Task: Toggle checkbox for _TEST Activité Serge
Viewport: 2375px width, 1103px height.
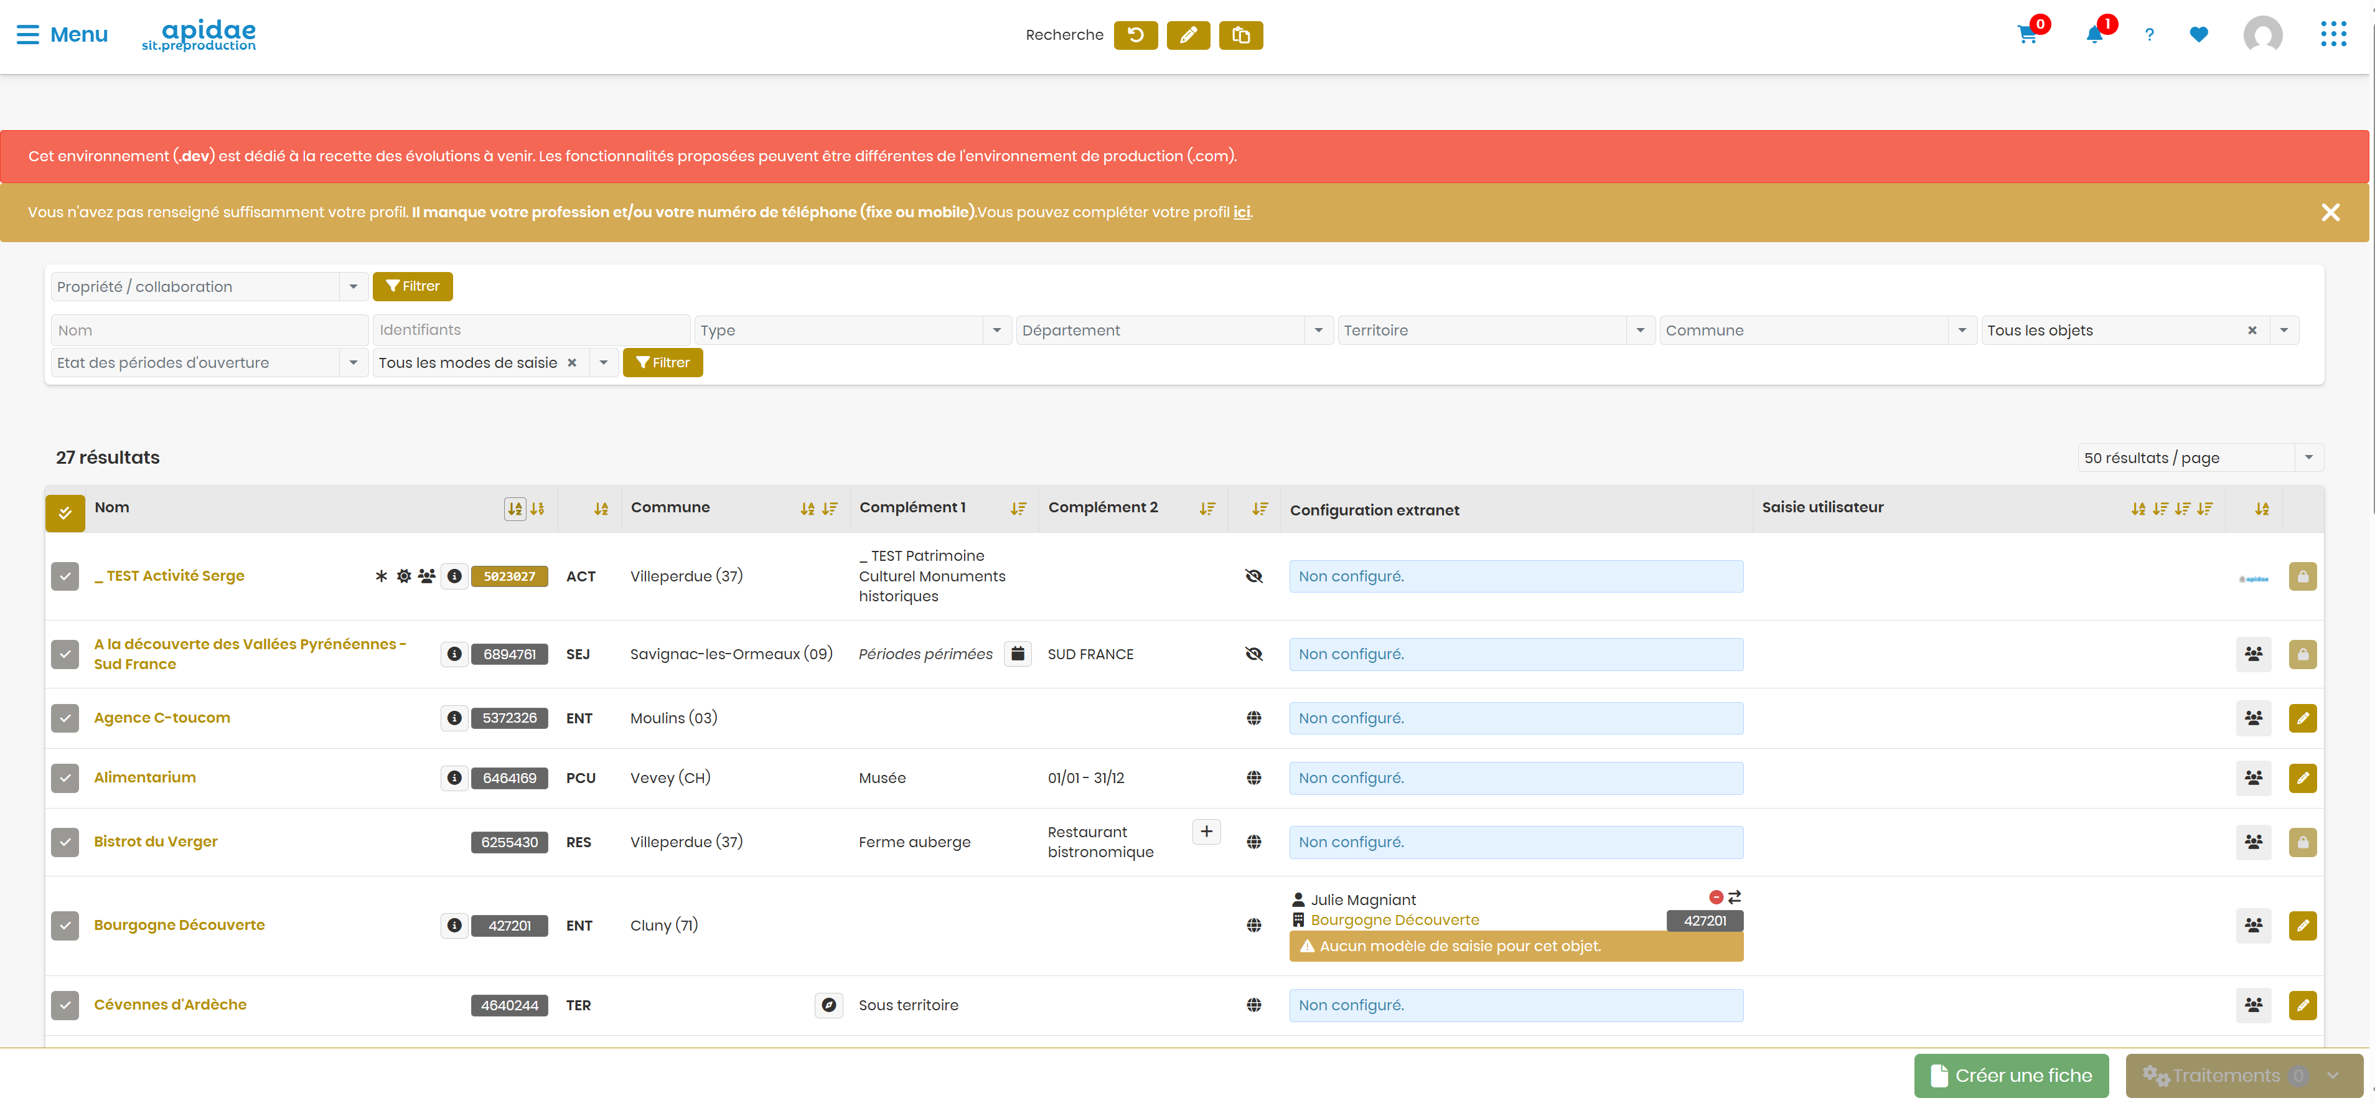Action: [65, 576]
